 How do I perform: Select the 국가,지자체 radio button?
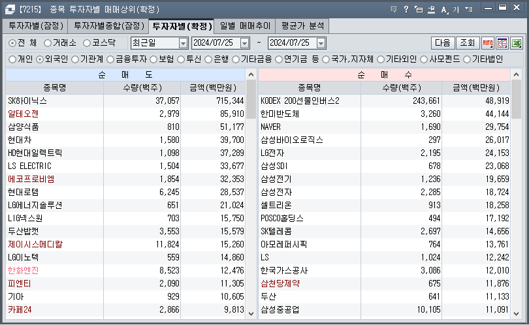coord(326,59)
